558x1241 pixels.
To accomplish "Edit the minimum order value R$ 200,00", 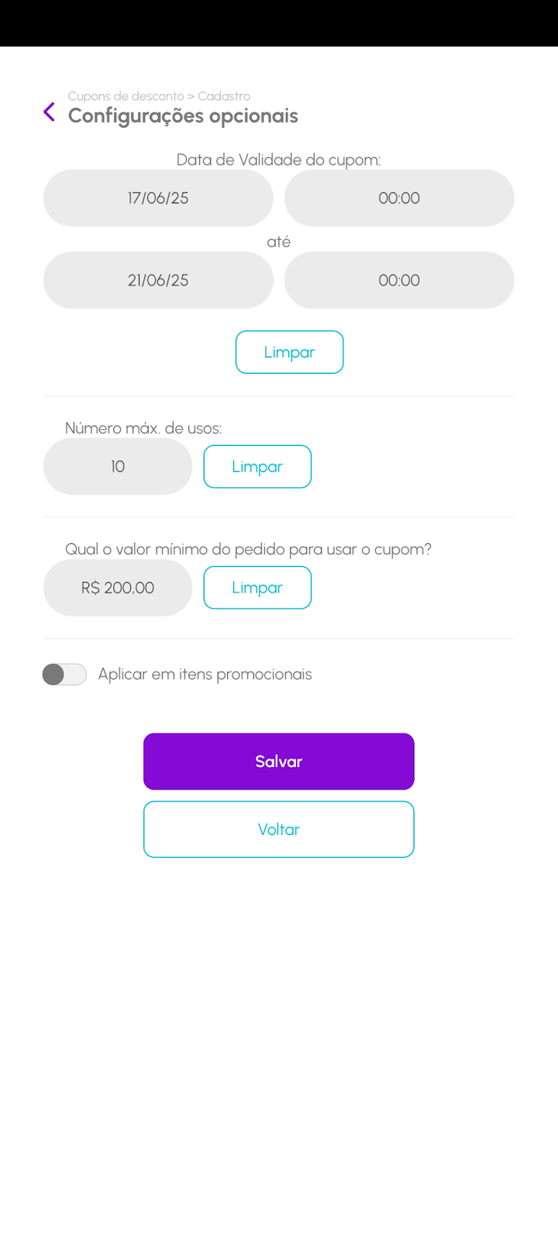I will tap(118, 588).
